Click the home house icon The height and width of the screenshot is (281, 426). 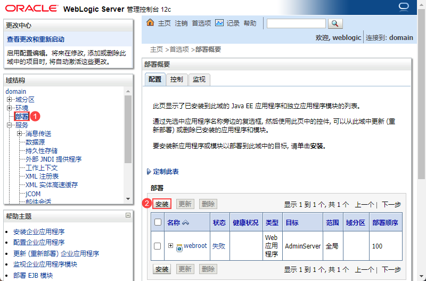(x=150, y=22)
